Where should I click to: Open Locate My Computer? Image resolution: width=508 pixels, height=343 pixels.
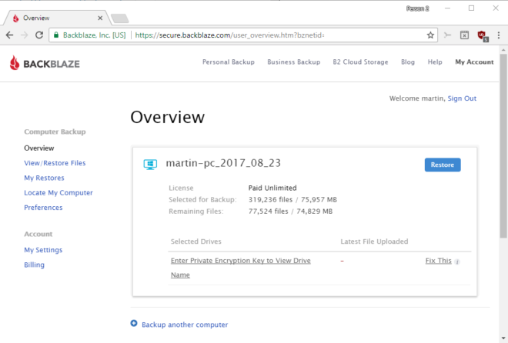point(58,193)
